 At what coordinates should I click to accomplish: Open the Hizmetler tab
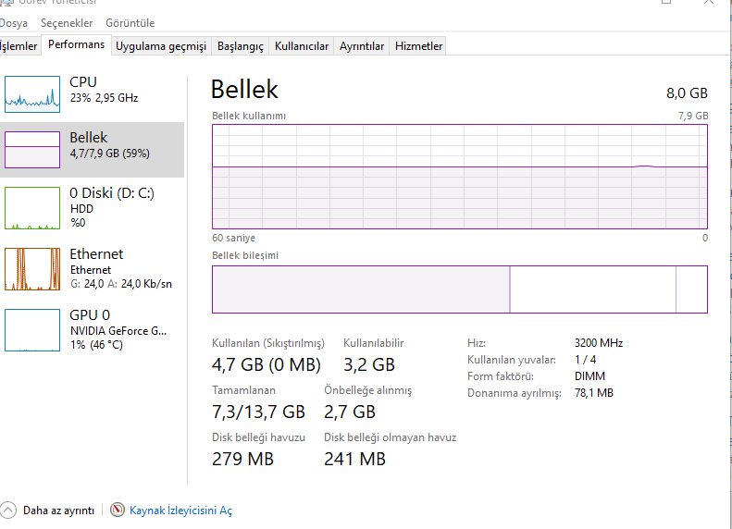(x=418, y=46)
